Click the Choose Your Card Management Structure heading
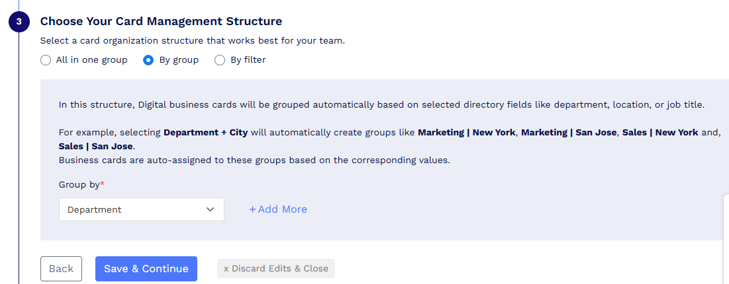This screenshot has height=284, width=729. [x=161, y=21]
